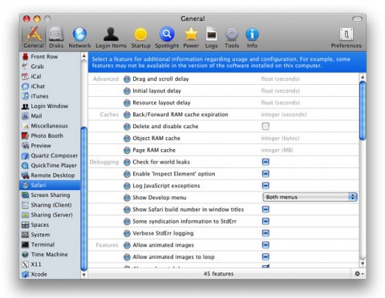Screen dimensions: 385x298
Task: Select the Startup toolbar icon
Action: click(x=140, y=38)
